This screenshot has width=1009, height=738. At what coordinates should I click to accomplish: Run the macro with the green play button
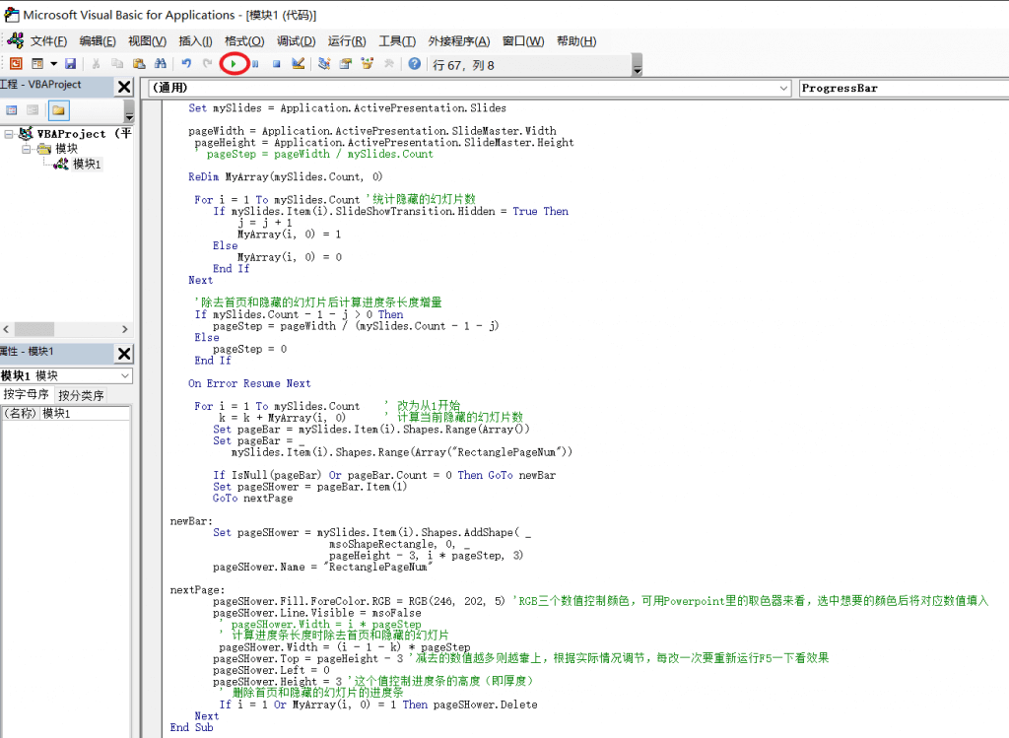[234, 64]
